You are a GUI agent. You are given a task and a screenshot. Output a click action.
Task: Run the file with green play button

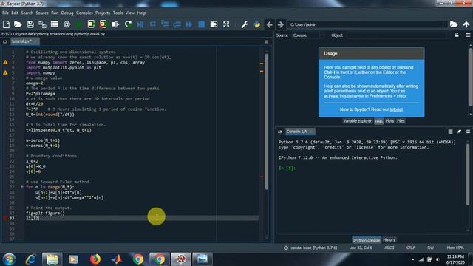click(x=79, y=24)
